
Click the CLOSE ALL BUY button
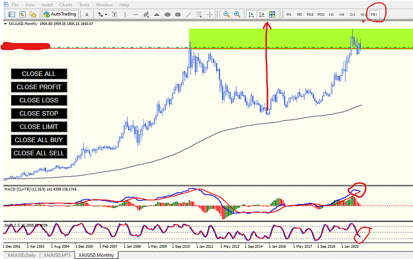[39, 140]
